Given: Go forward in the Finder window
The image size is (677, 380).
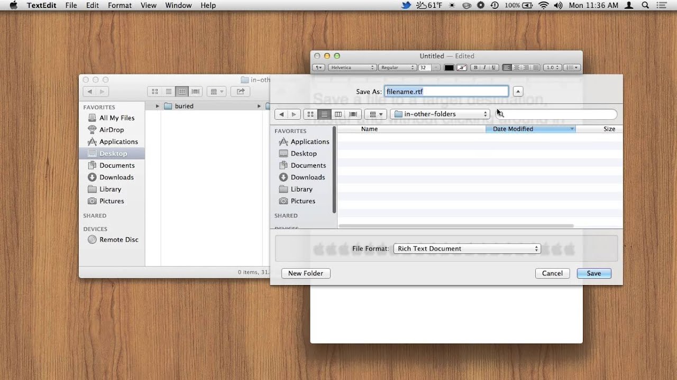Looking at the screenshot, I should (x=102, y=91).
